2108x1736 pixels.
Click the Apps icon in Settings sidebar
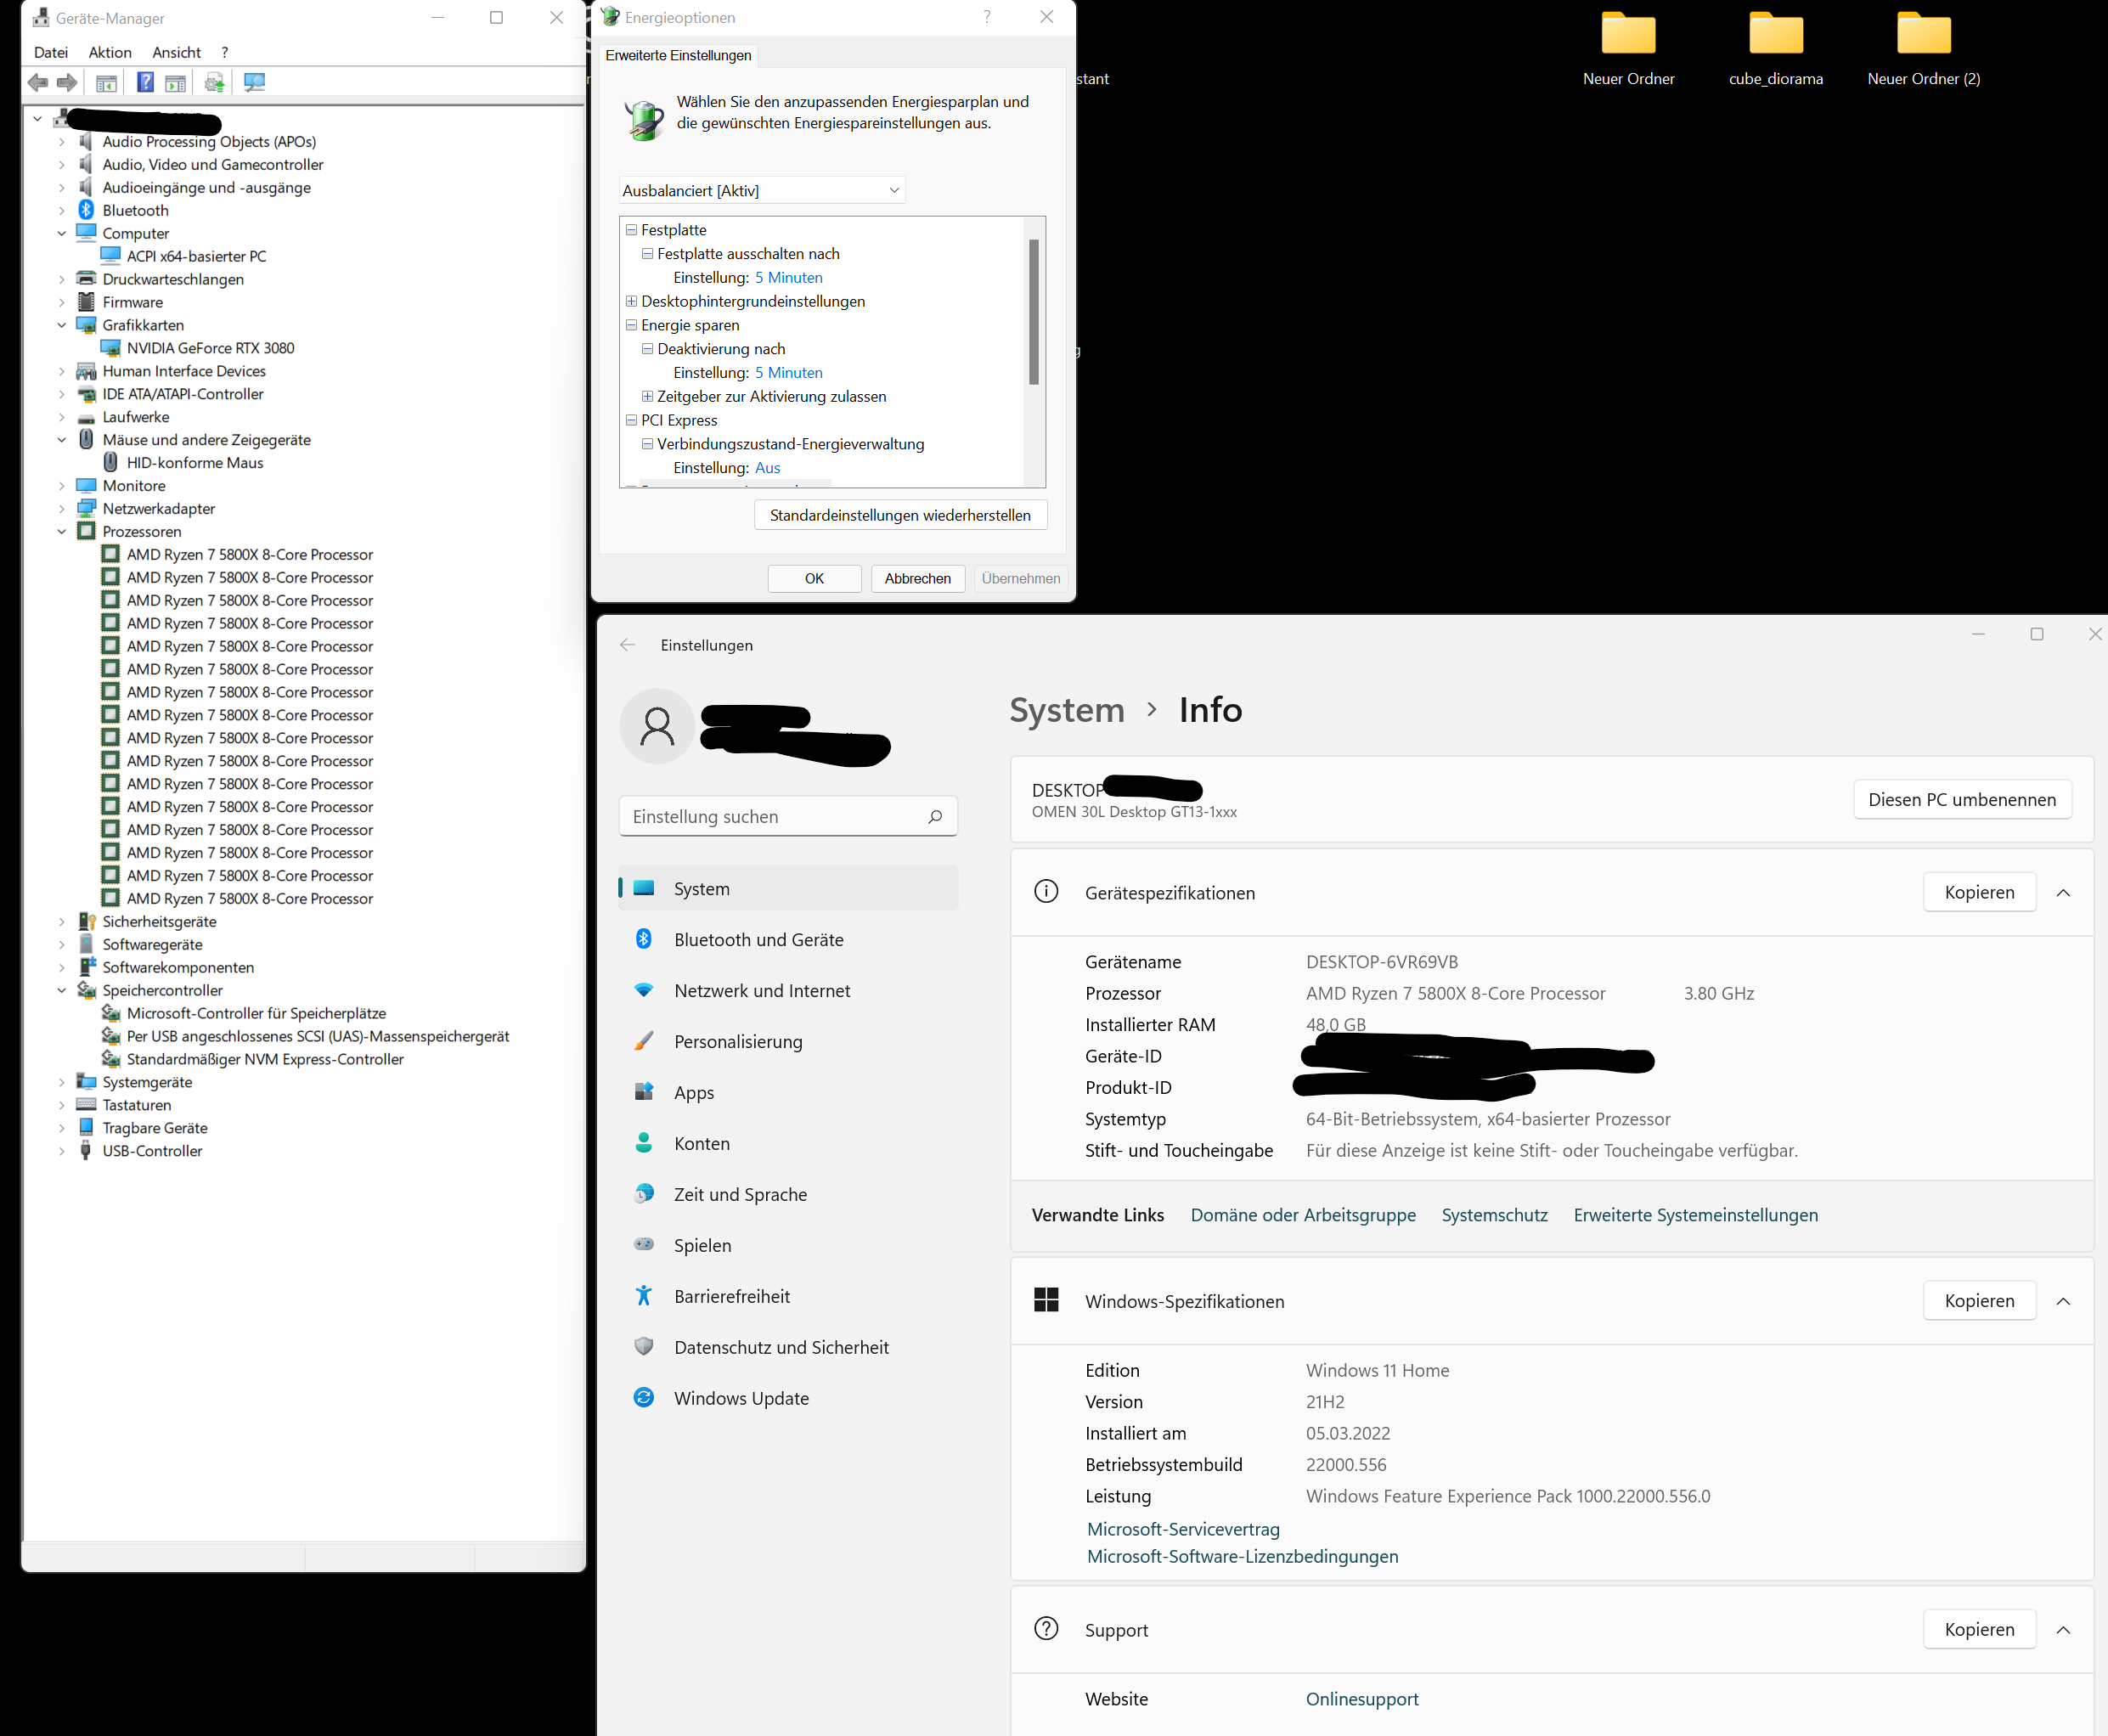click(645, 1092)
